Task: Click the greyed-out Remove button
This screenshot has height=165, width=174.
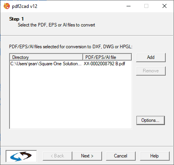Action: click(151, 71)
